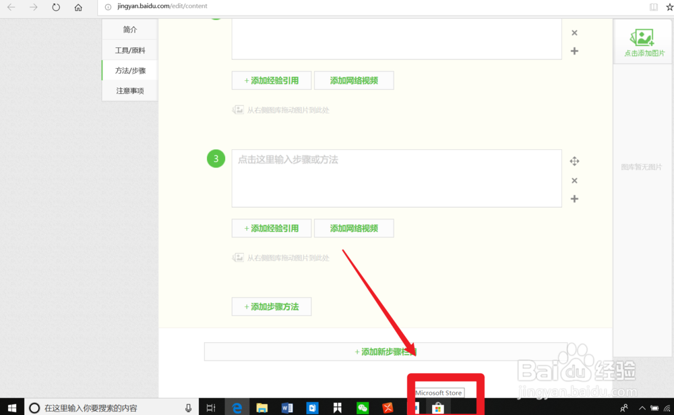674x415 pixels.
Task: Show hidden system tray icons
Action: (x=642, y=408)
